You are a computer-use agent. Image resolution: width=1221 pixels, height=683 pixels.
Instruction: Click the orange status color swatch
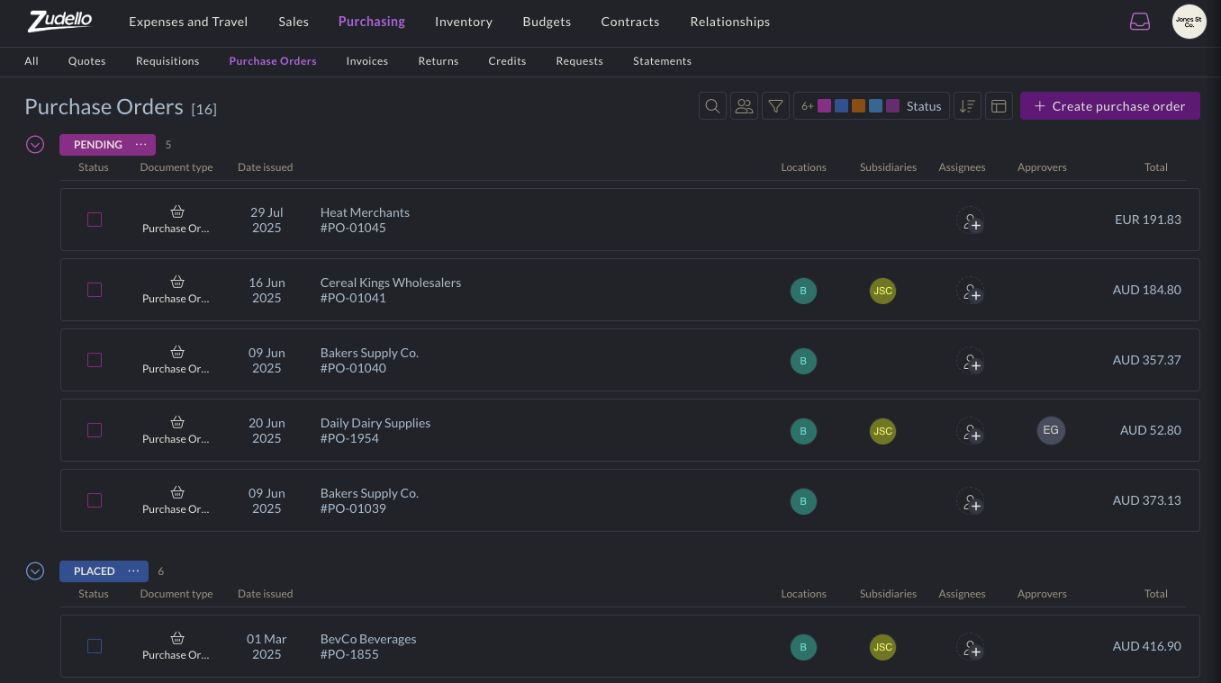[x=858, y=106]
